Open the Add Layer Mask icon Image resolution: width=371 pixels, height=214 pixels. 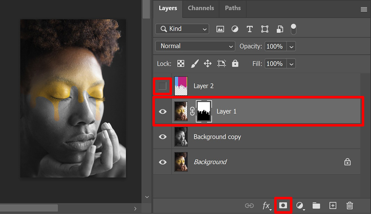tap(283, 205)
